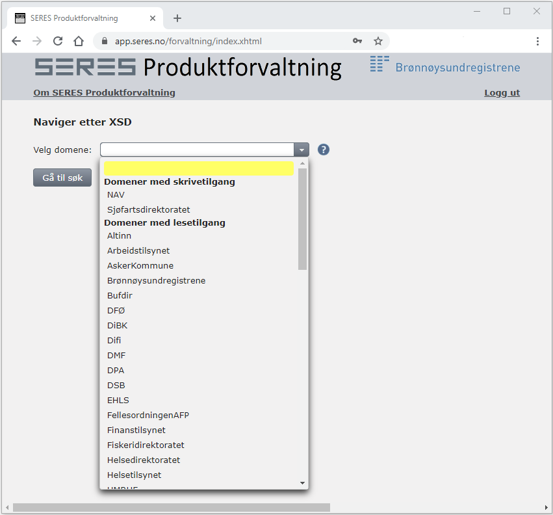Select FellesordningenAFP domain
Image resolution: width=553 pixels, height=515 pixels.
click(x=199, y=415)
